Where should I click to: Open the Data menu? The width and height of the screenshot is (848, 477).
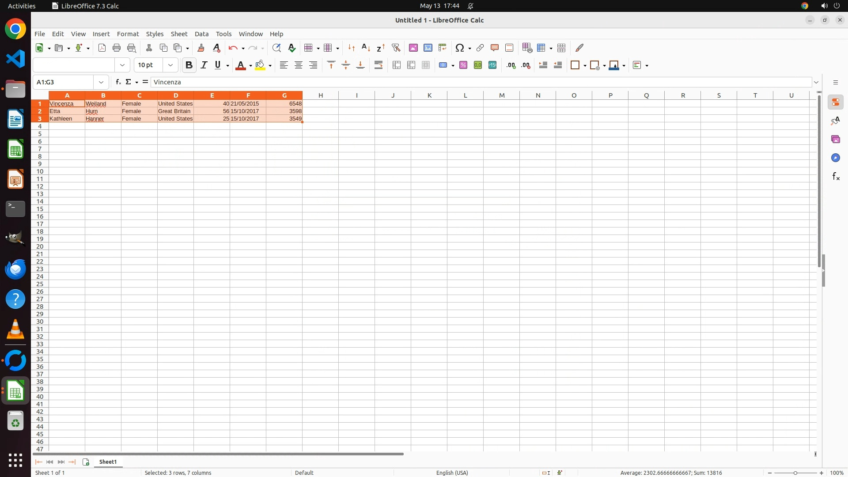pyautogui.click(x=201, y=34)
